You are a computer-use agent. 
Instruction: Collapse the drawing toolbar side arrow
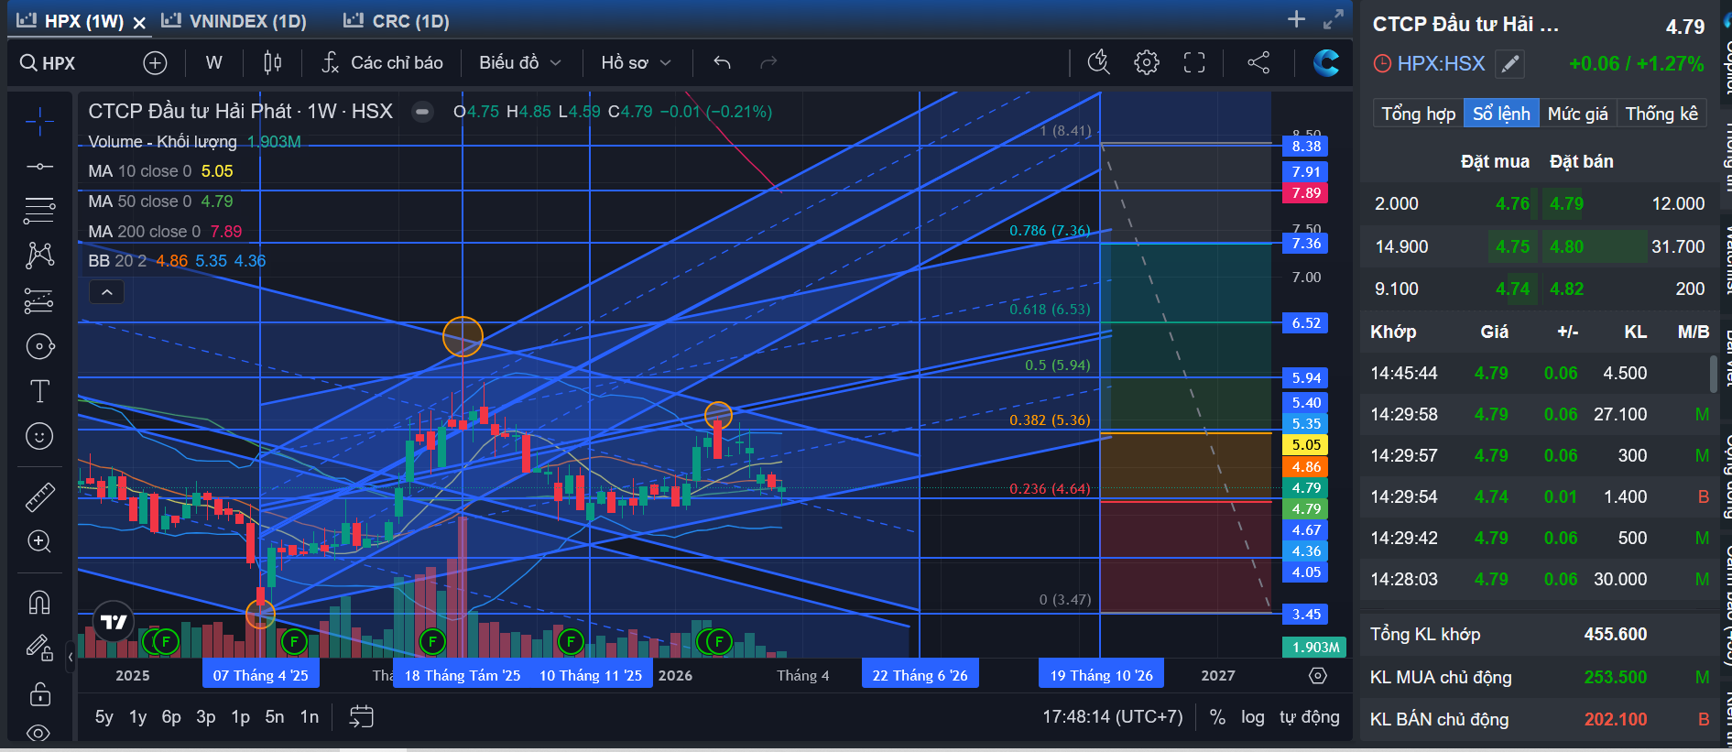click(x=71, y=656)
